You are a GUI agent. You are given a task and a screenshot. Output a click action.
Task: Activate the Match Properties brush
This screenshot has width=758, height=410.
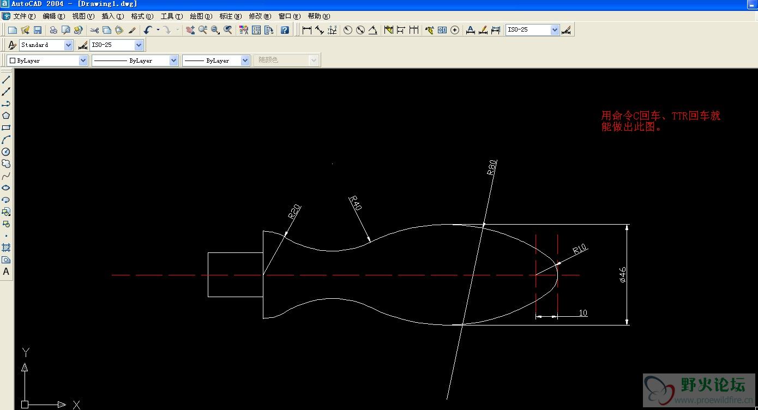[131, 30]
